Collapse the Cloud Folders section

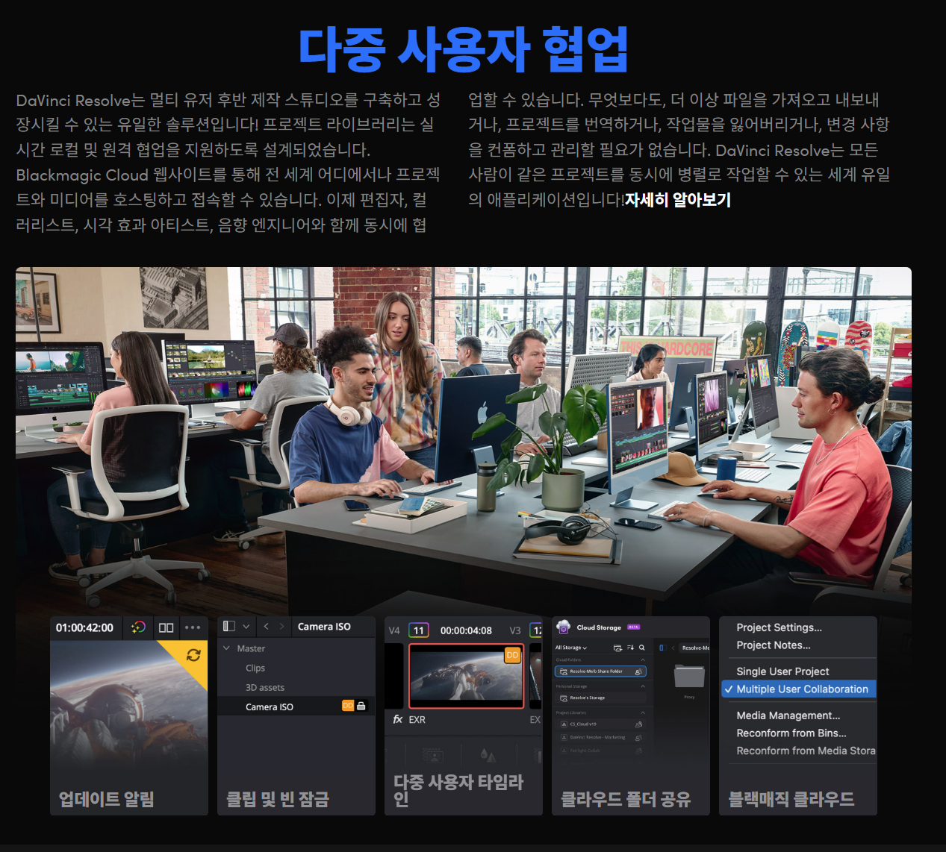click(x=643, y=660)
